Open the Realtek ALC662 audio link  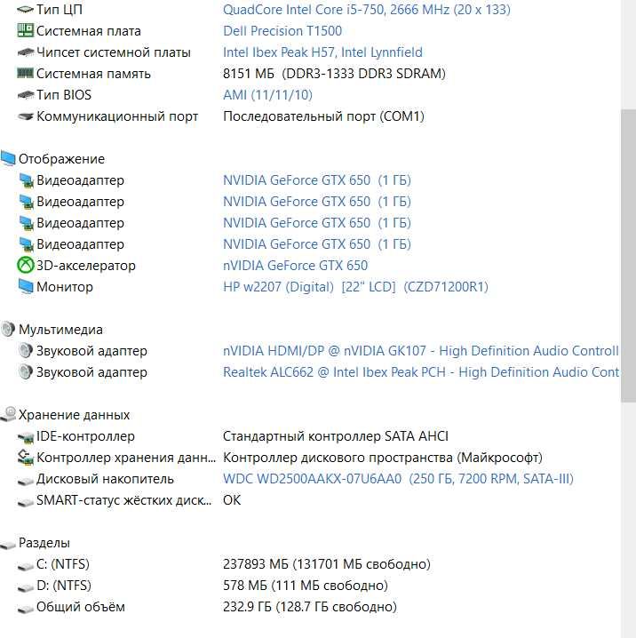click(421, 371)
